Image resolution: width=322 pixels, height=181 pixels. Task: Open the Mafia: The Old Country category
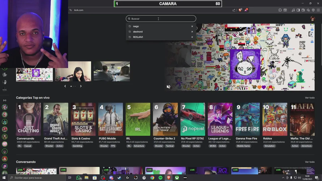pos(302,119)
